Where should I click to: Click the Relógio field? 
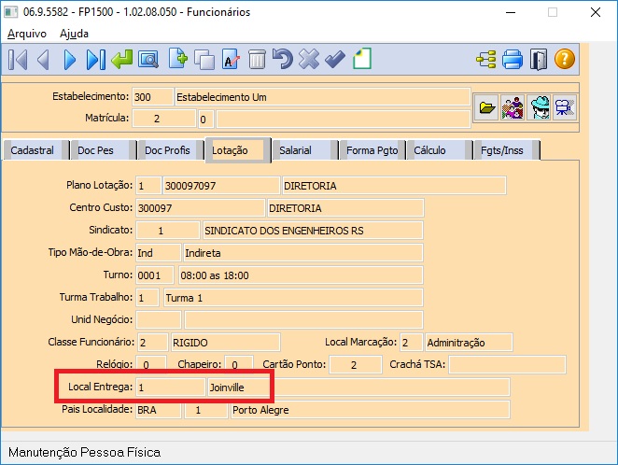point(151,364)
